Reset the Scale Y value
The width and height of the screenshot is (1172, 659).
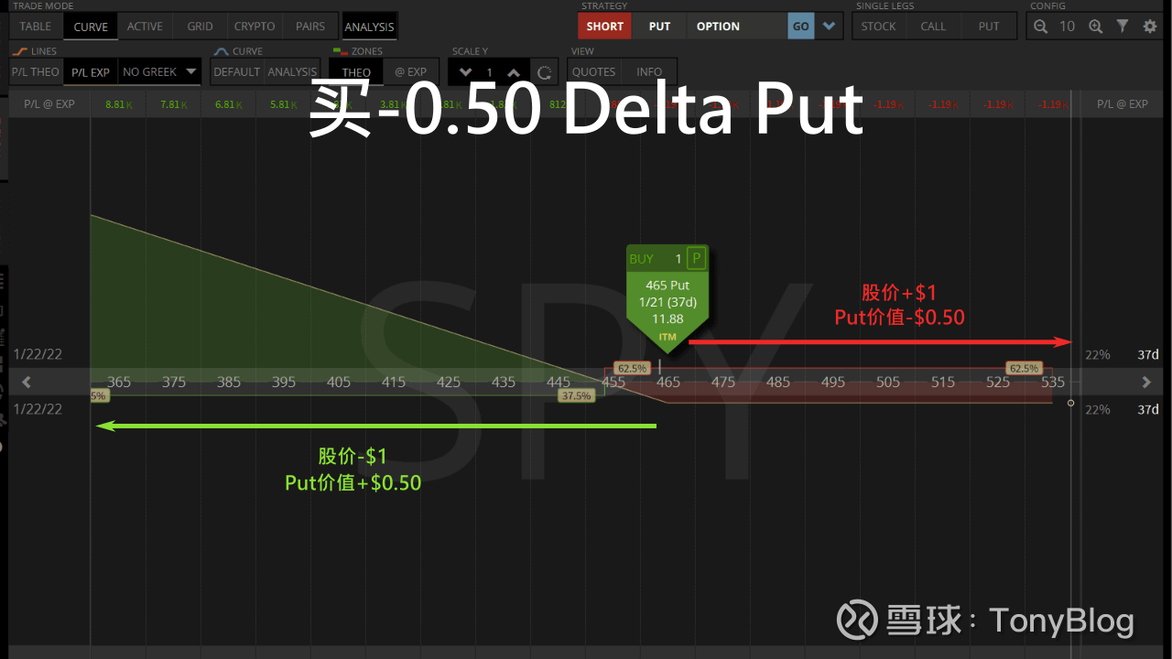coord(544,72)
